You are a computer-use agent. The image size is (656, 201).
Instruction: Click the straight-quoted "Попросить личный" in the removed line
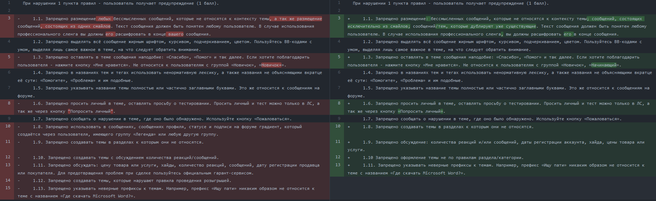91,111
